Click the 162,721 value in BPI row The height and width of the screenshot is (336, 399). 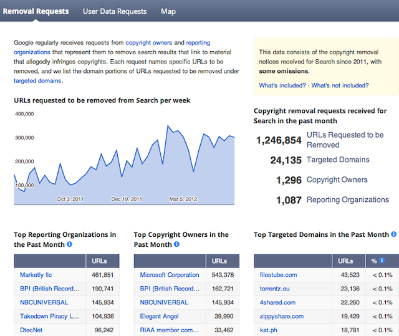(x=223, y=289)
